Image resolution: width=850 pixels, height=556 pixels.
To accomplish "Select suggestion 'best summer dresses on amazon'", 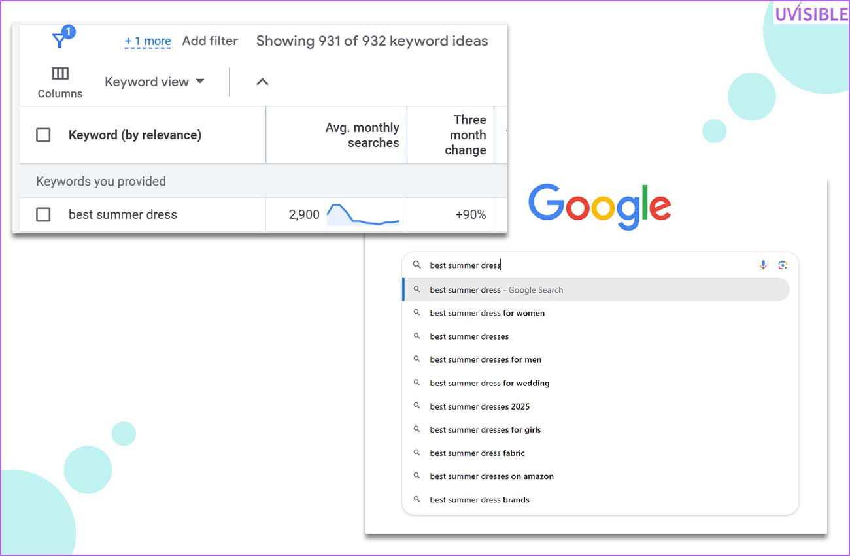I will [596, 476].
